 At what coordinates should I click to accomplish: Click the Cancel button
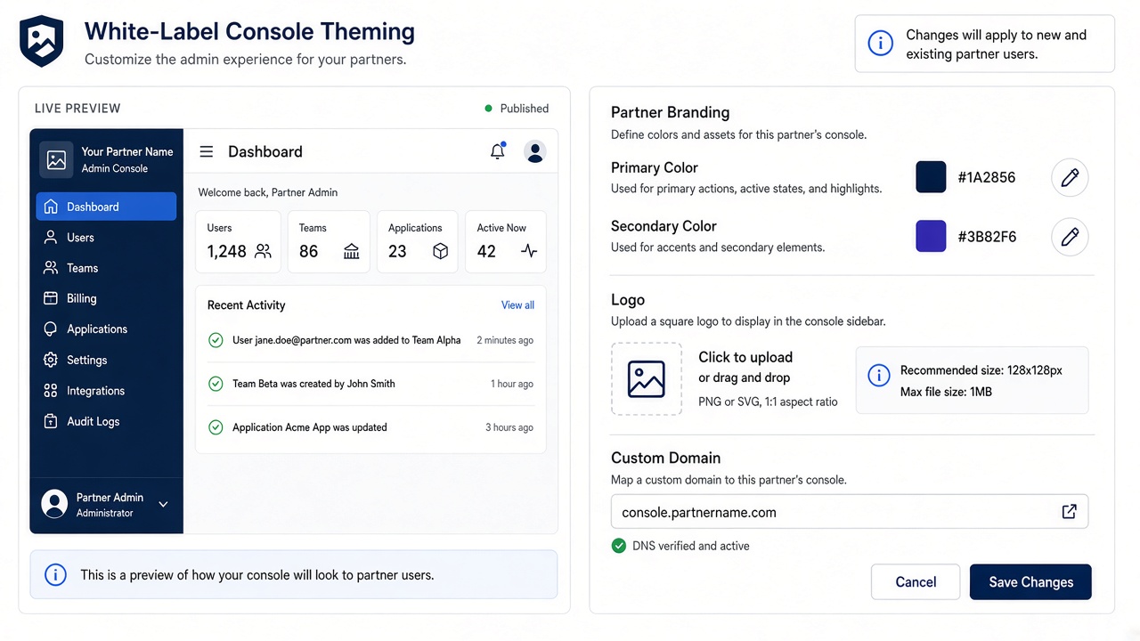[916, 582]
